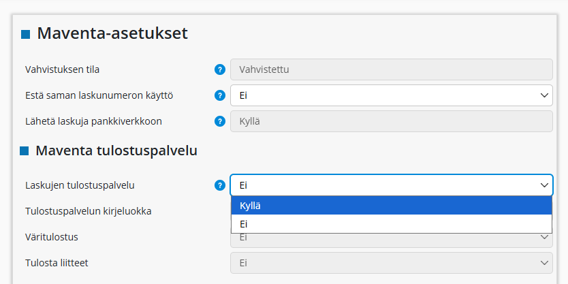Click the Vahvistettu status field
This screenshot has height=284, width=568.
coord(391,69)
